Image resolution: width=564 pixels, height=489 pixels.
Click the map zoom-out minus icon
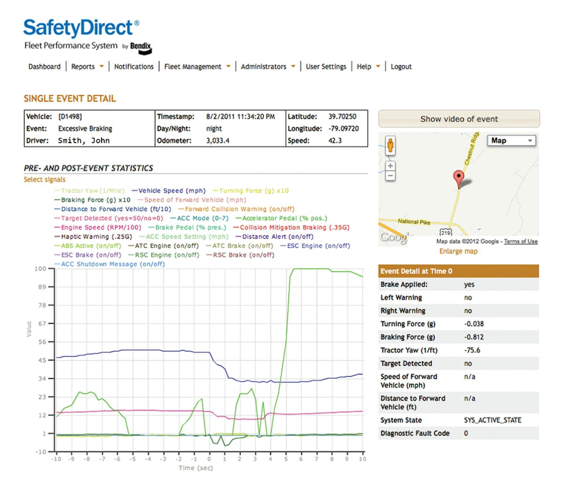click(390, 176)
